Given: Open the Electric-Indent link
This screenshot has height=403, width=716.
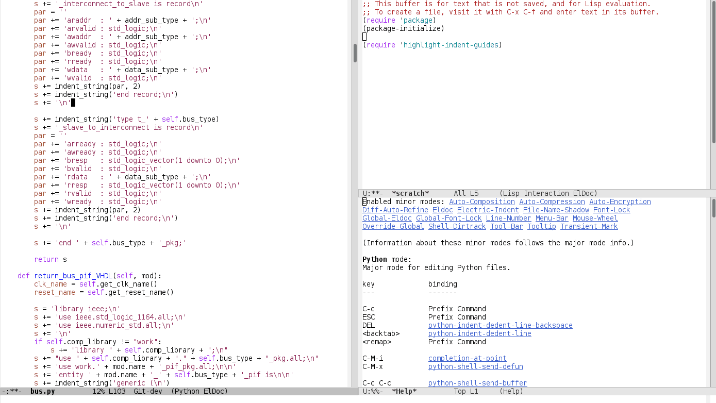Looking at the screenshot, I should click(x=488, y=210).
